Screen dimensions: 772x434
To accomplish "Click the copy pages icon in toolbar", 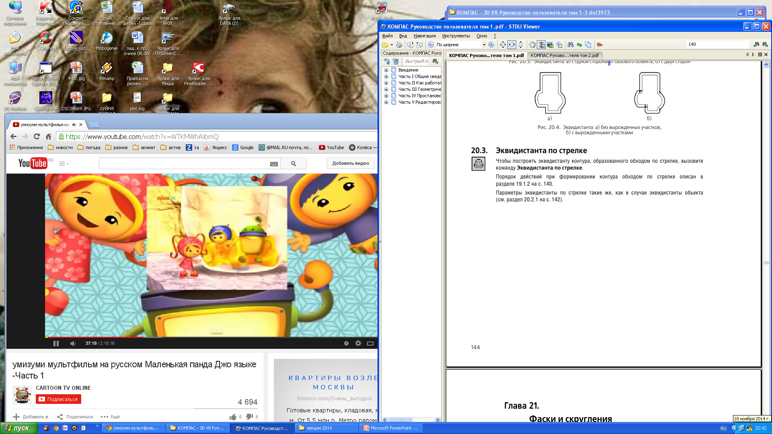I will pos(588,45).
